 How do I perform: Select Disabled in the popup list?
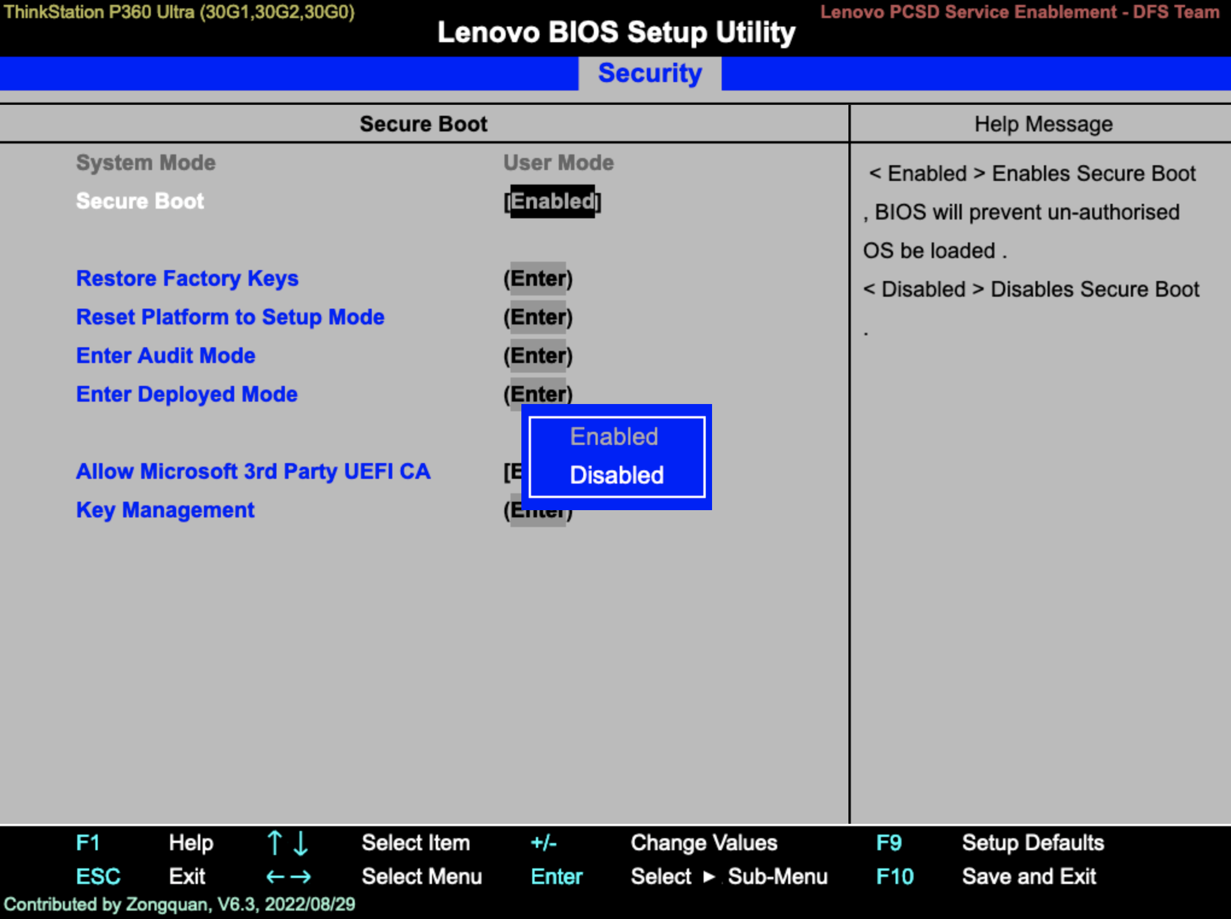tap(616, 475)
